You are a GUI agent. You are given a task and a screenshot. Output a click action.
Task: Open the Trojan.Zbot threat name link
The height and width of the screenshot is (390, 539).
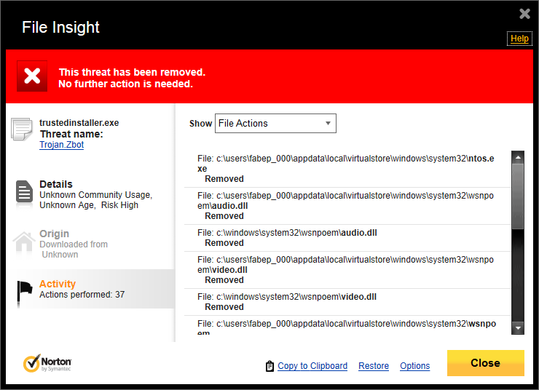click(62, 145)
